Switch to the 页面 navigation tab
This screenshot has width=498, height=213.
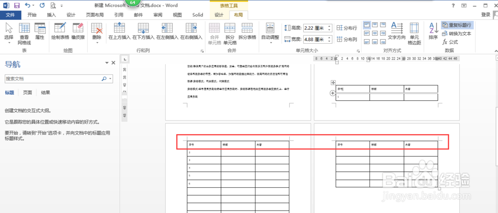27,92
